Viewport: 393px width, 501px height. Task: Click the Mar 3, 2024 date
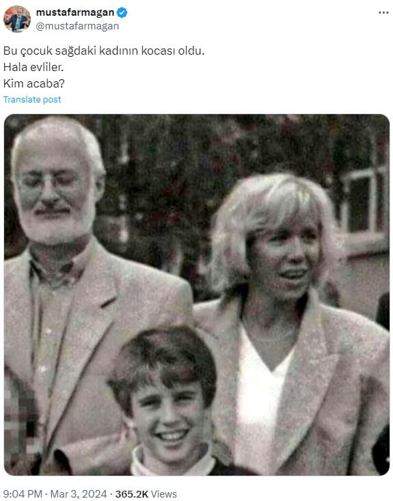click(79, 494)
